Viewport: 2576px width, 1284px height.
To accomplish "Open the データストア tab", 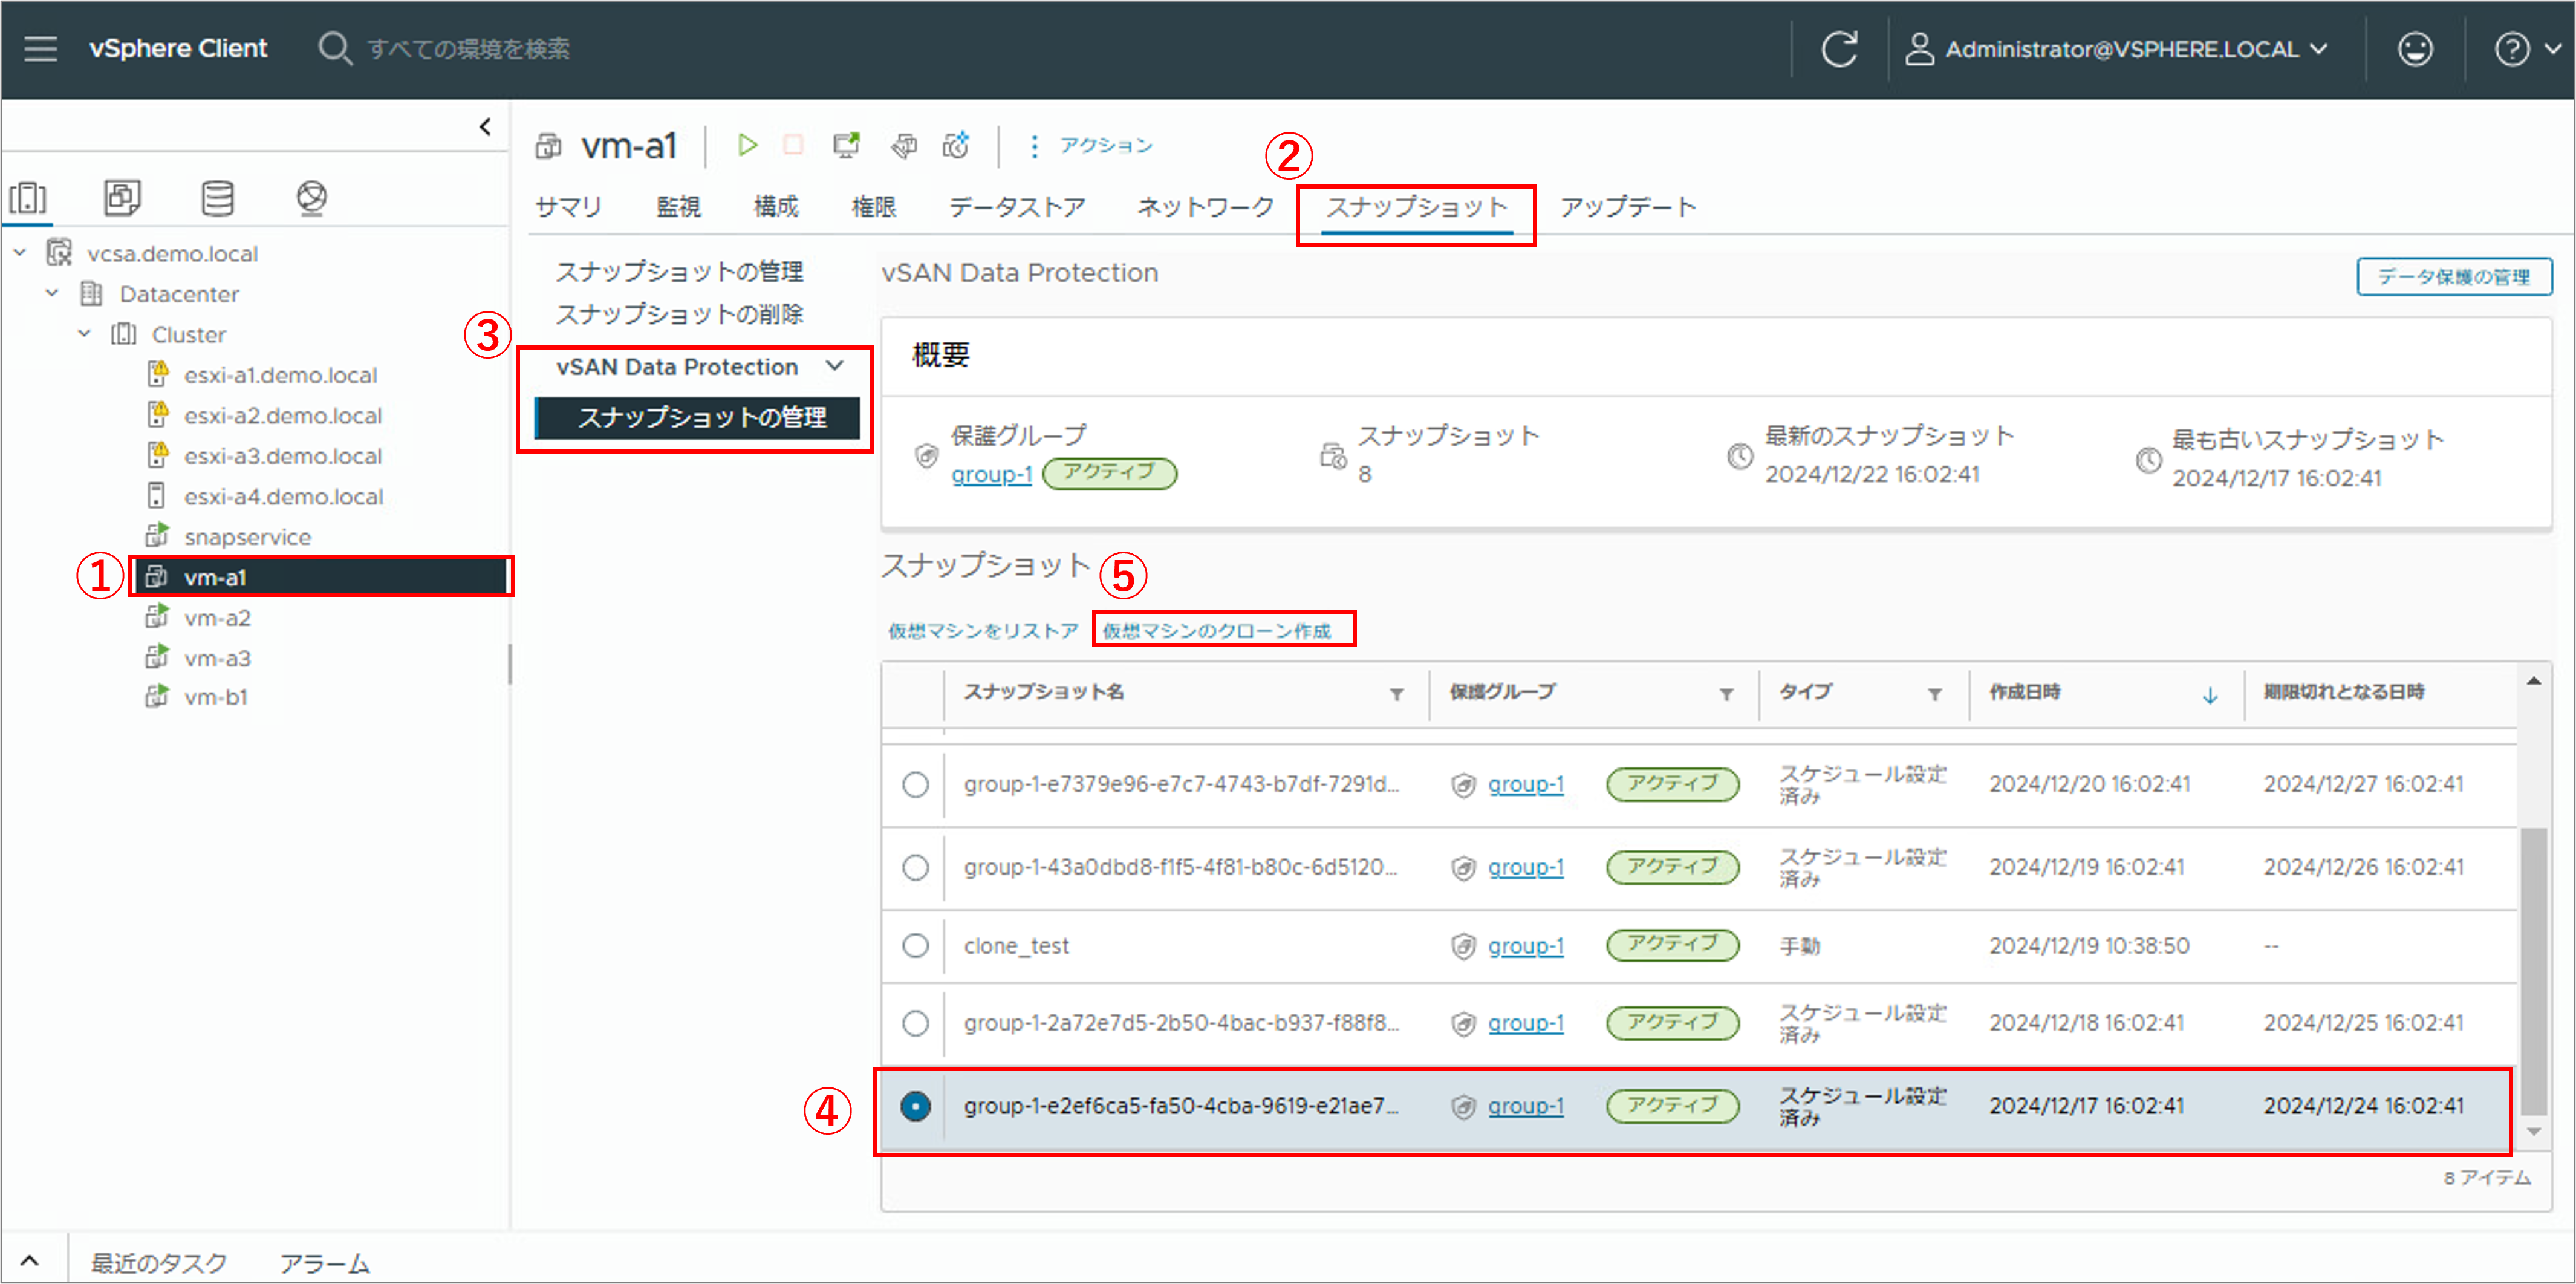I will [x=1017, y=207].
